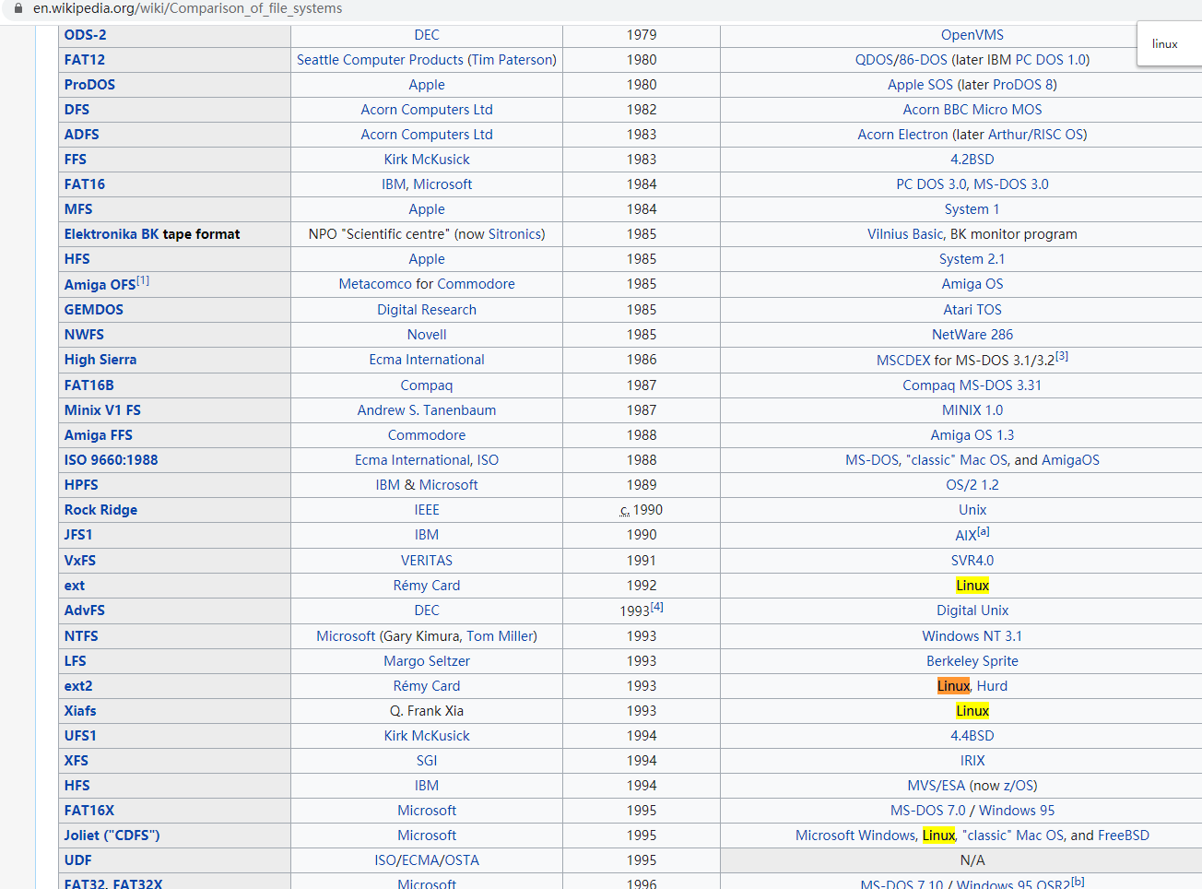Image resolution: width=1202 pixels, height=889 pixels.
Task: Follow footnote [3] after MS-DOS 3.1/3.2
Action: tap(1062, 356)
